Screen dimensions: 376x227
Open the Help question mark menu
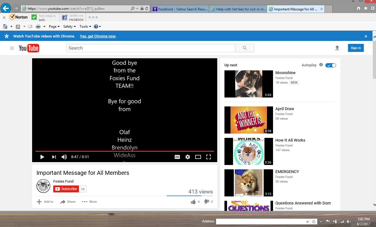coord(97,27)
